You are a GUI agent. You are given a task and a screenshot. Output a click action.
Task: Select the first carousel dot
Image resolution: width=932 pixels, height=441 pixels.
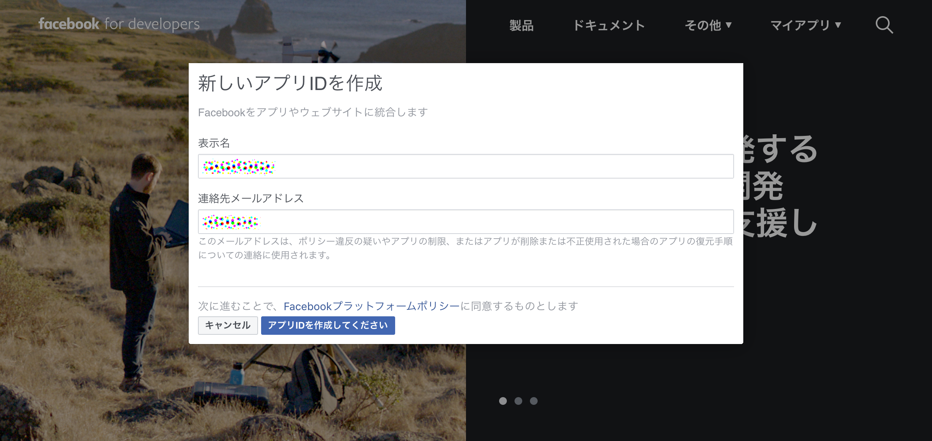503,401
